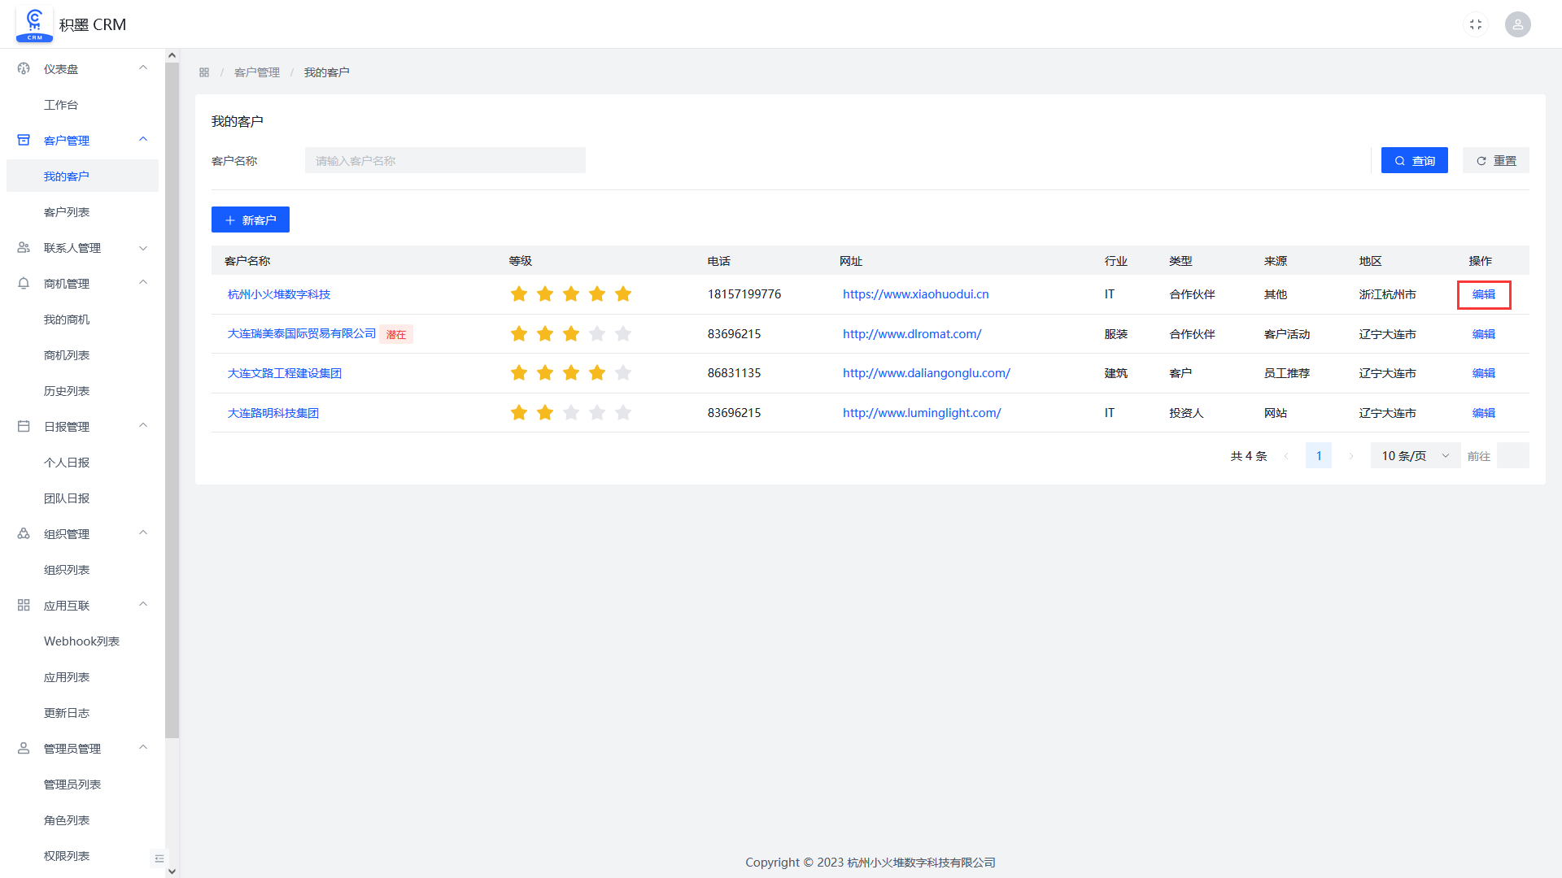This screenshot has width=1562, height=878.
Task: Open the 10 条/页 page size dropdown
Action: coord(1416,456)
